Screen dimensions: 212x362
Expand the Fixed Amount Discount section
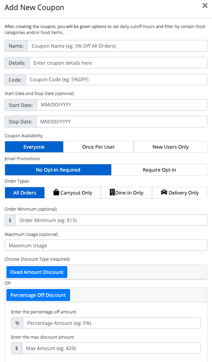tap(37, 272)
